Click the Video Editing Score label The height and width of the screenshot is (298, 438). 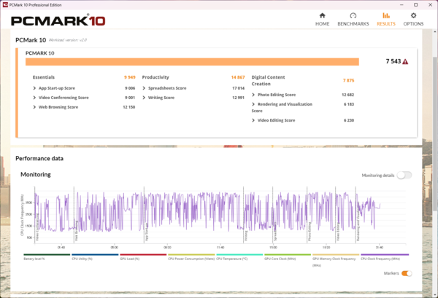[276, 120]
